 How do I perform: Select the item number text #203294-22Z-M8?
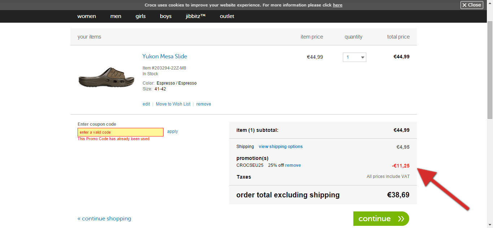[169, 68]
